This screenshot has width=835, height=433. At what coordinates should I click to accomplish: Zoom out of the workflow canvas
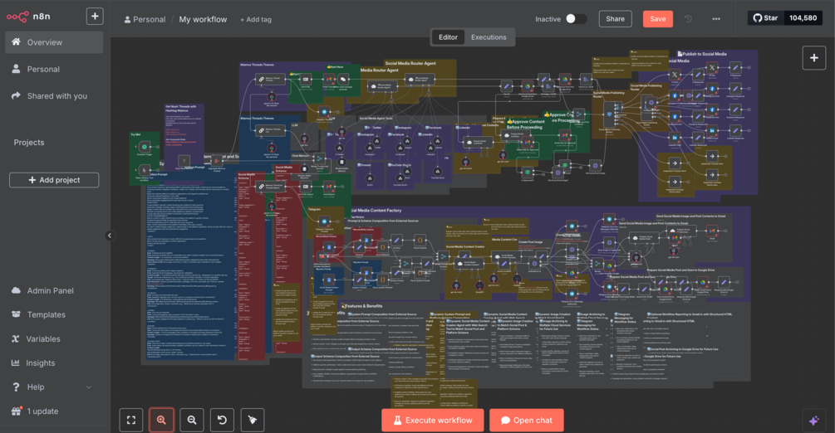pos(192,421)
